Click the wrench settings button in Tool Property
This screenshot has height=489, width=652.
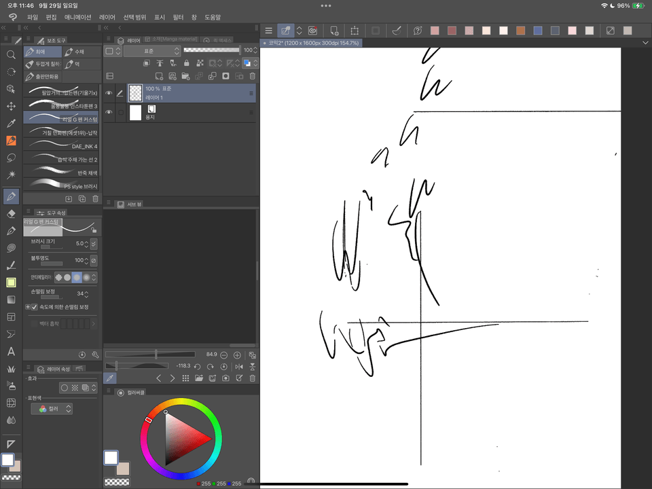95,354
